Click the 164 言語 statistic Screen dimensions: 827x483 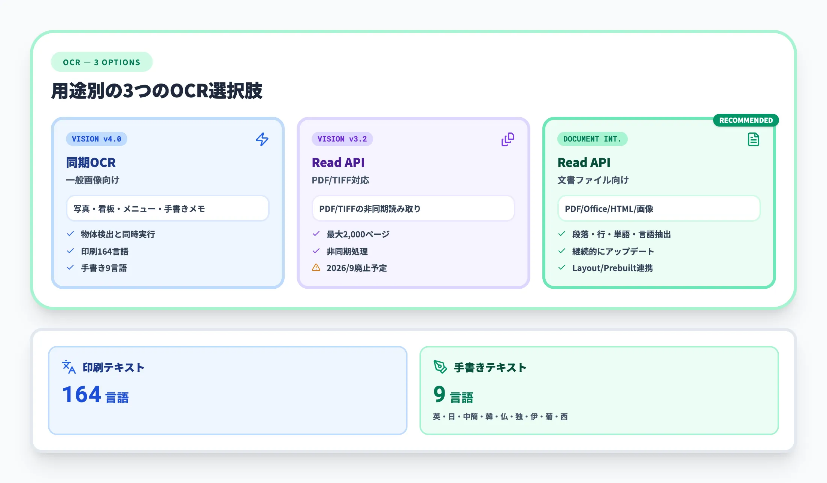tap(96, 394)
